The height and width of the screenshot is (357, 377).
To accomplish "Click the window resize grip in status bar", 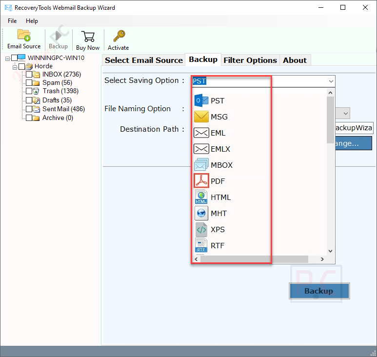I will click(x=374, y=354).
